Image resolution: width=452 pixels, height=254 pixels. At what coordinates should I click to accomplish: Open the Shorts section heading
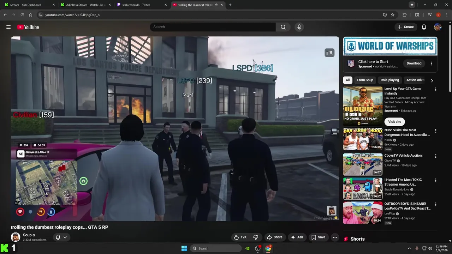pyautogui.click(x=357, y=239)
